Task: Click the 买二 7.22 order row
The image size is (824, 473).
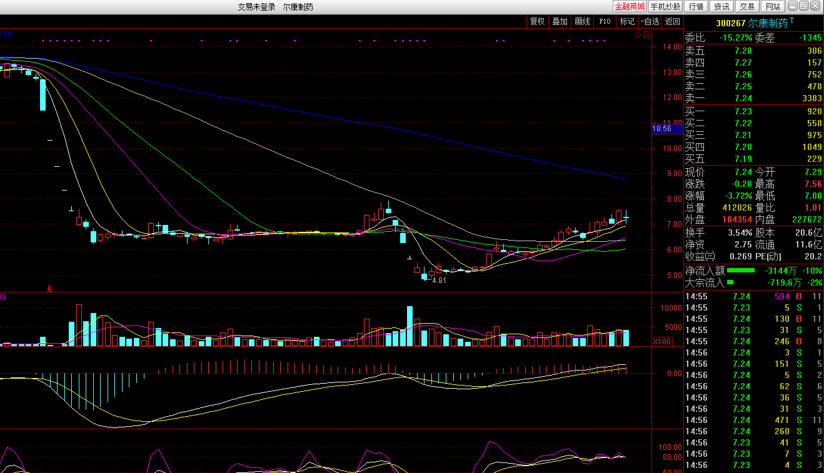Action: [x=754, y=123]
